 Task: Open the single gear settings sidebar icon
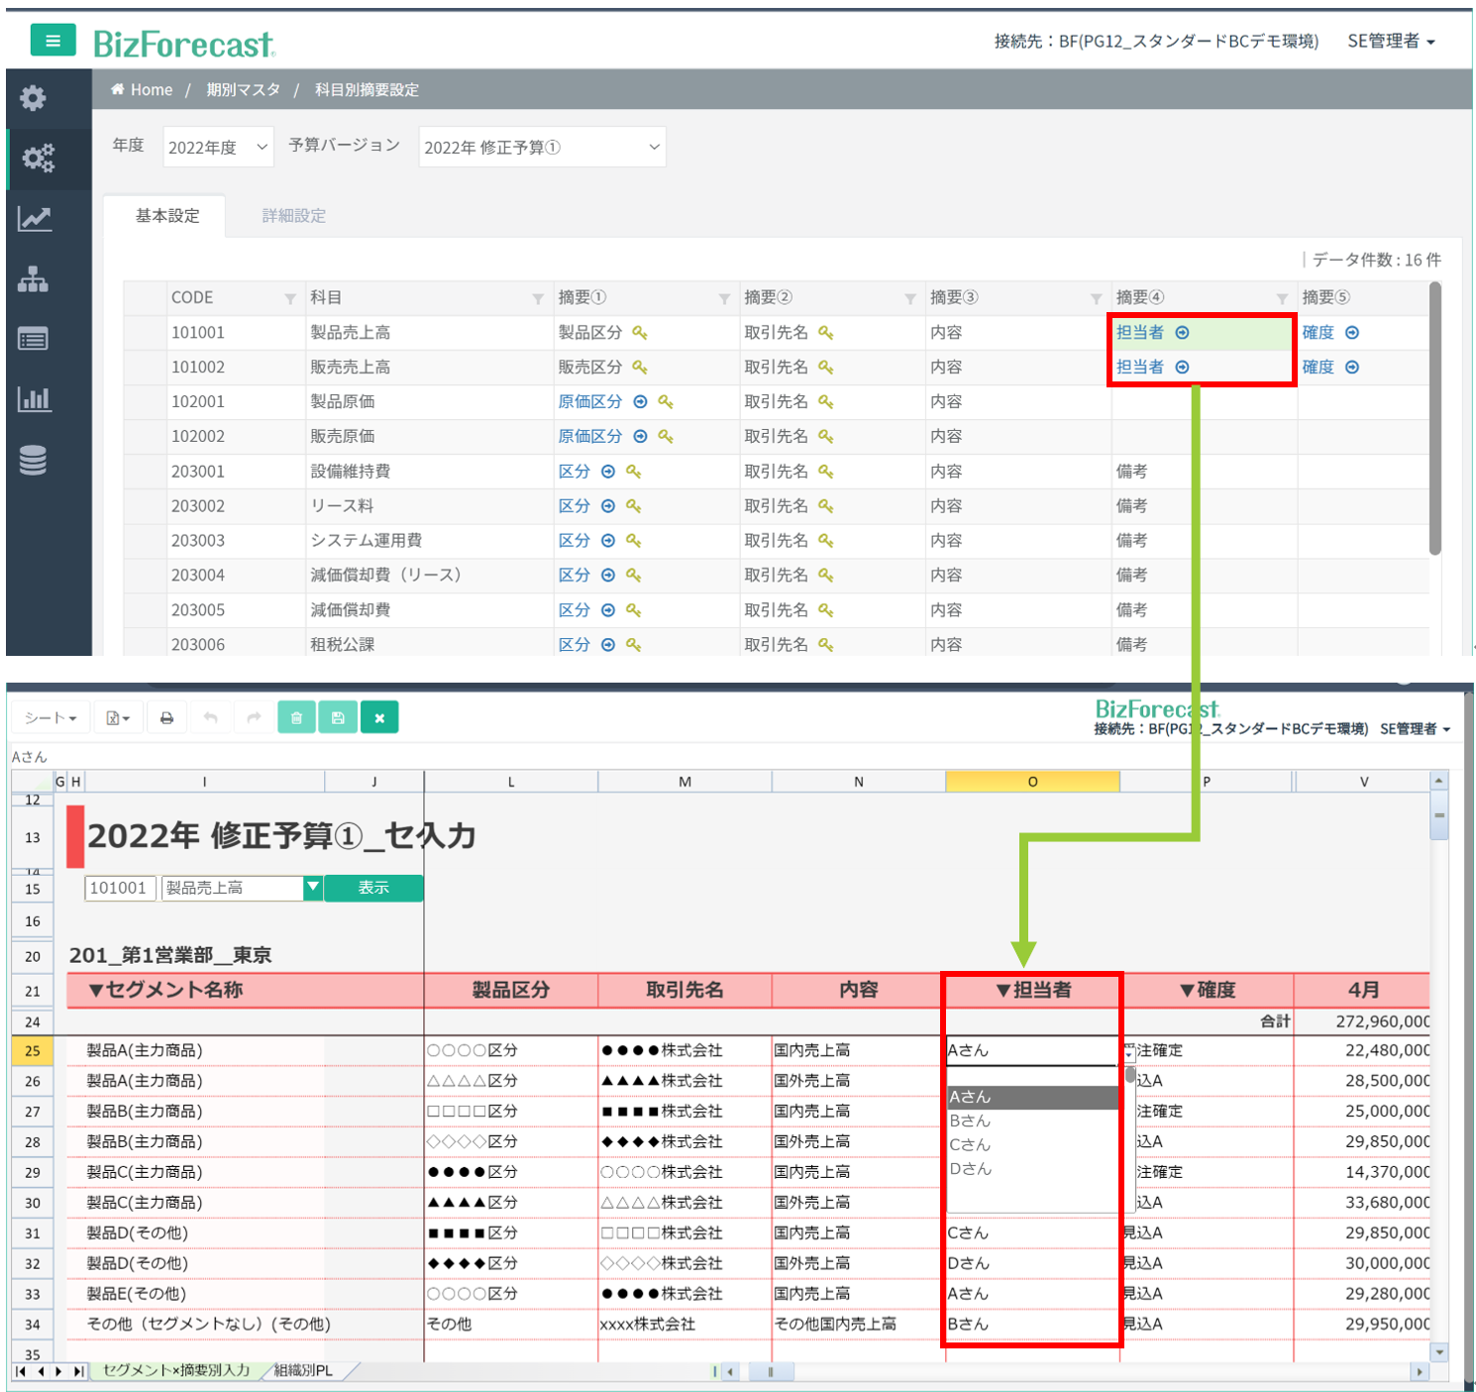(x=33, y=98)
